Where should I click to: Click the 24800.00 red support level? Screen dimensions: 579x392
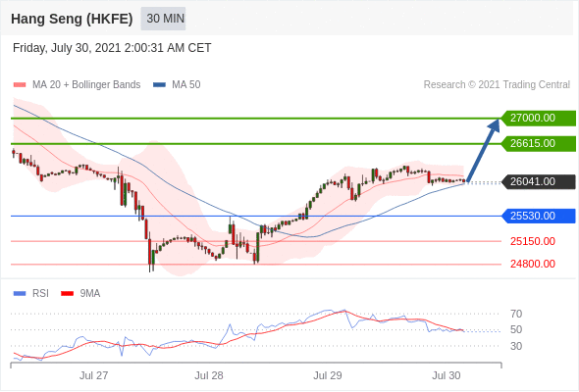click(533, 264)
